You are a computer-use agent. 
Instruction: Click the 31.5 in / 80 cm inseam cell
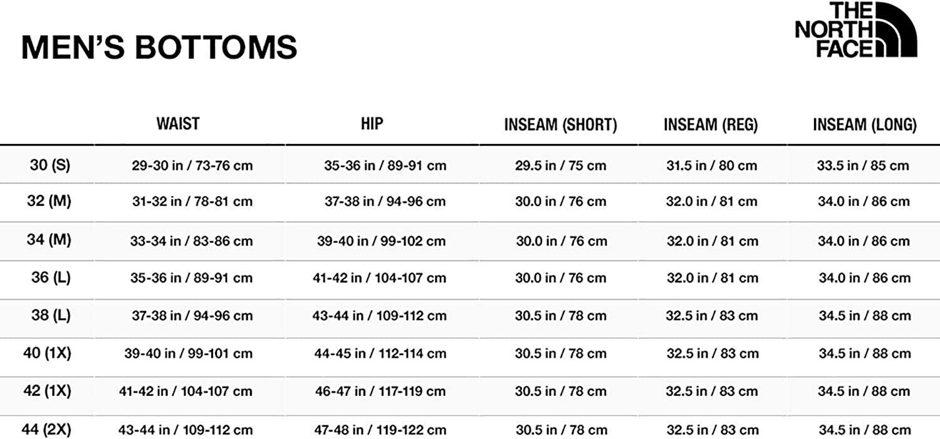tap(711, 166)
